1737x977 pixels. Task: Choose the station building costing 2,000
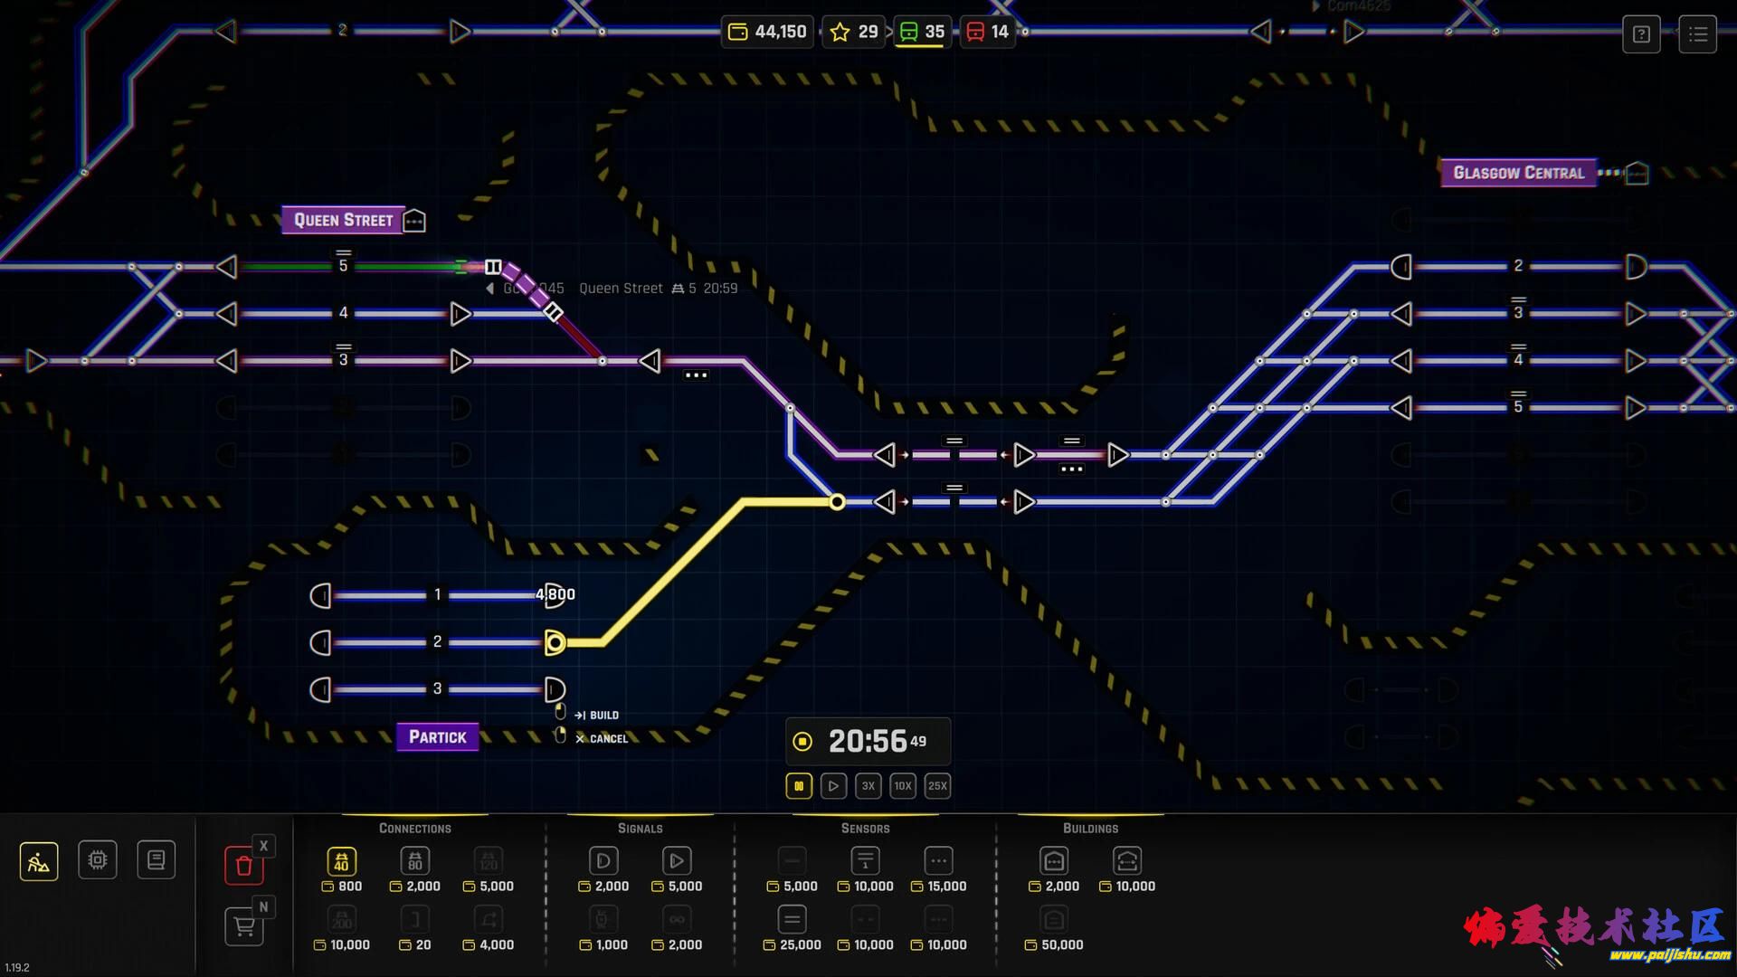coord(1054,861)
